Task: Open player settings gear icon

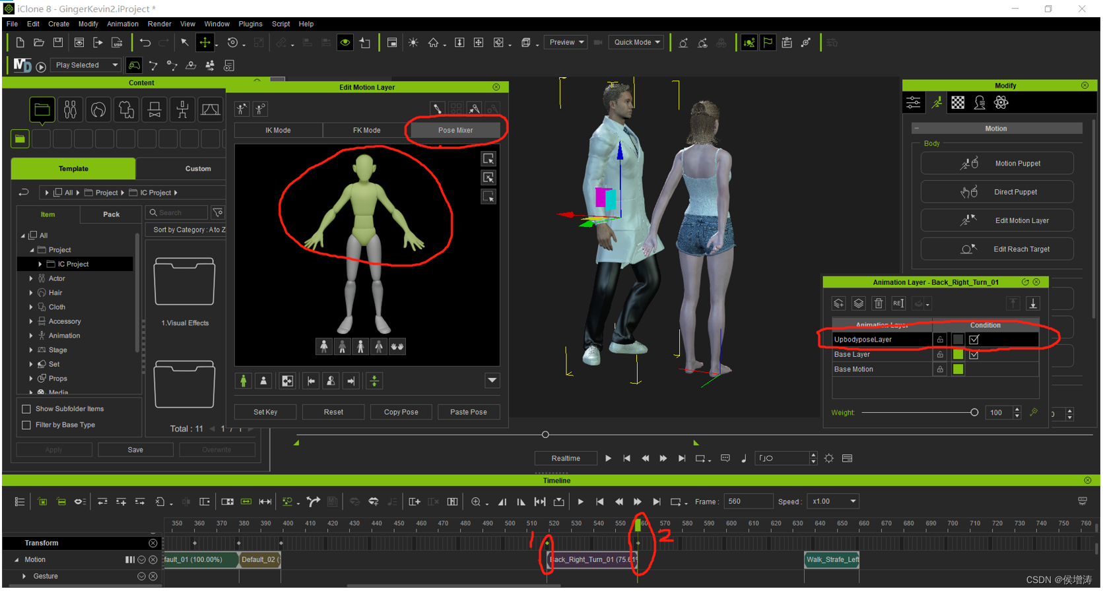Action: click(829, 458)
